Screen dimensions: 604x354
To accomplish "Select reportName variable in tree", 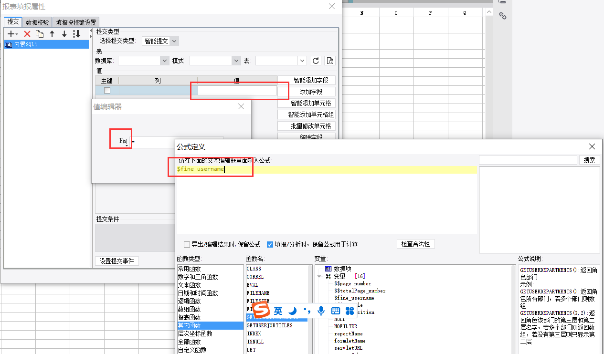I will (x=348, y=333).
